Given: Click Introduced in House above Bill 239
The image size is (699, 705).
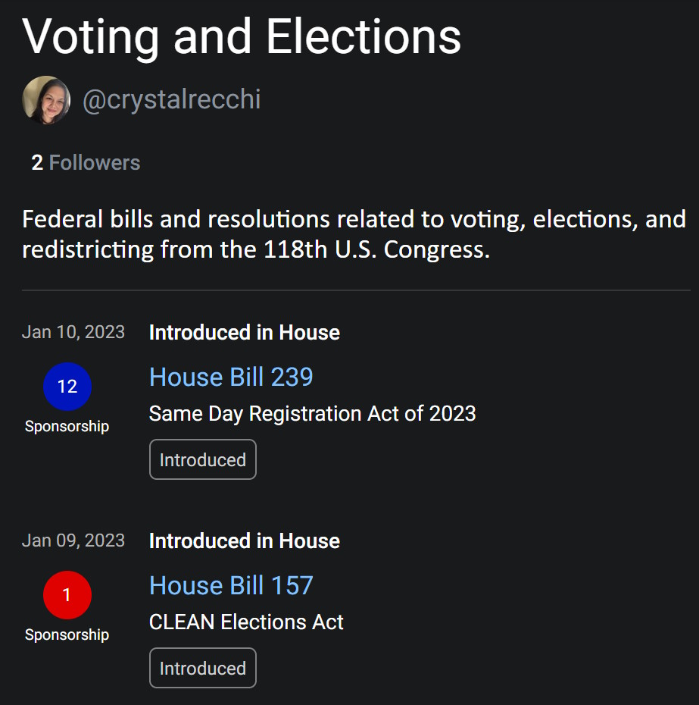Looking at the screenshot, I should click(x=244, y=333).
